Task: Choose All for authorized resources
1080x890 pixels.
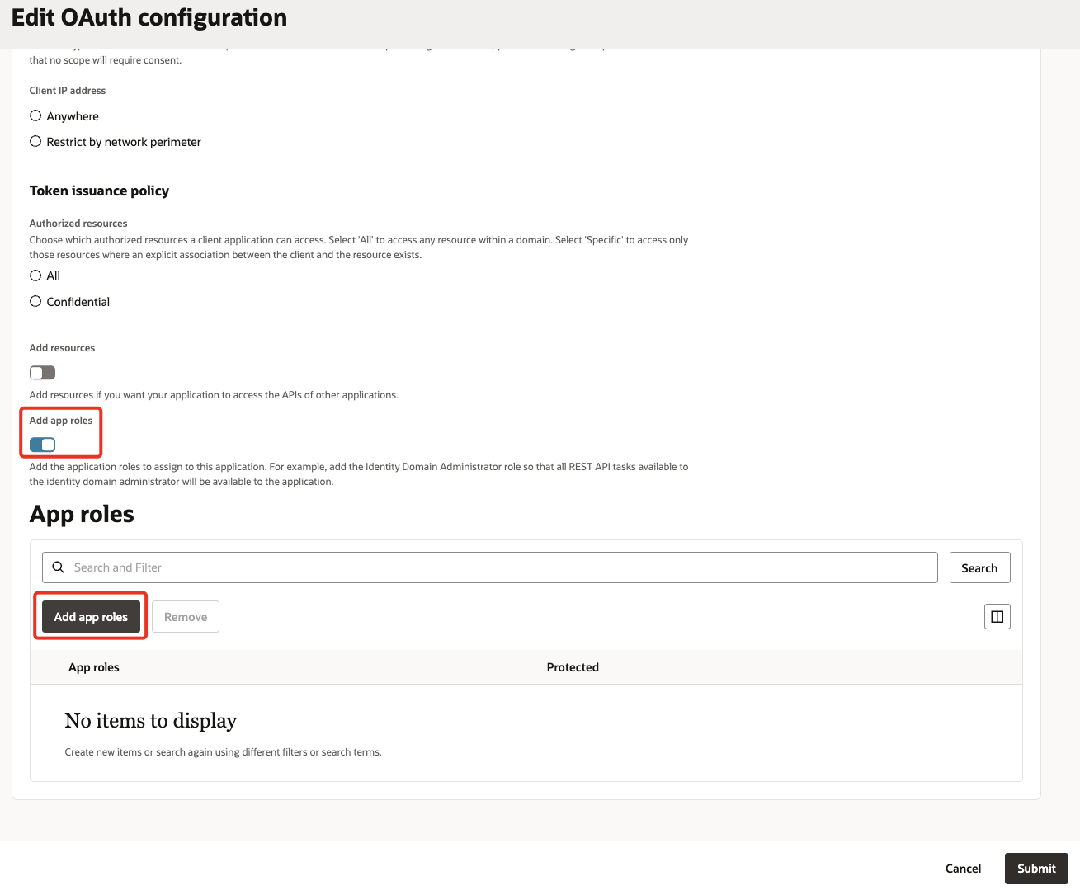Action: [35, 275]
